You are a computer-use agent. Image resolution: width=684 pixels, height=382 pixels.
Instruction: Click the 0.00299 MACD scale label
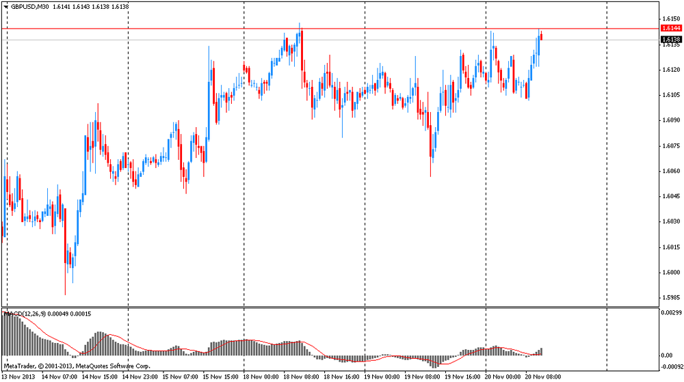coord(670,312)
